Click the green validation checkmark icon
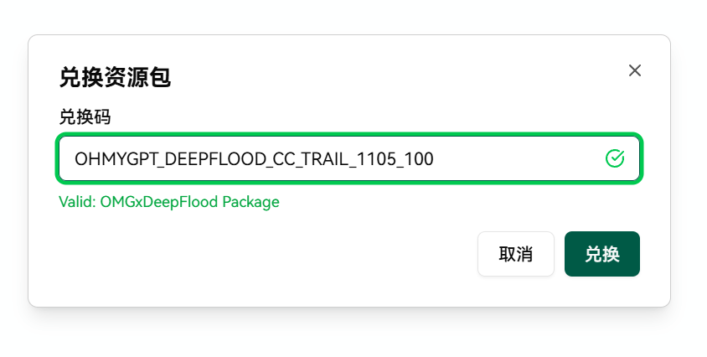This screenshot has width=707, height=357. pos(615,158)
